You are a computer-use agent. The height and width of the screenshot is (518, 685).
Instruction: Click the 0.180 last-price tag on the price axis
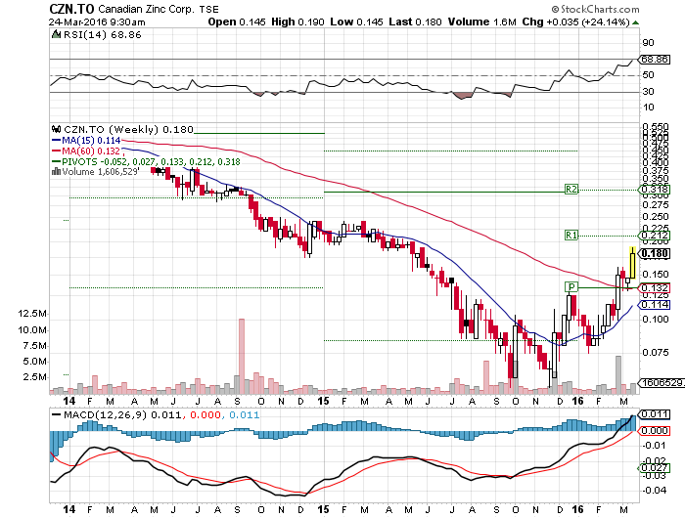click(x=654, y=253)
